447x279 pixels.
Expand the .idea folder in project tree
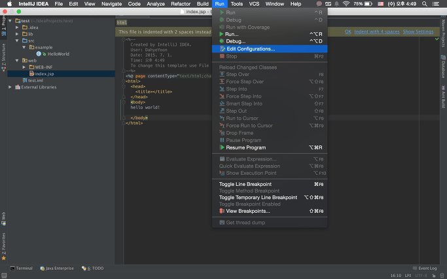point(18,28)
